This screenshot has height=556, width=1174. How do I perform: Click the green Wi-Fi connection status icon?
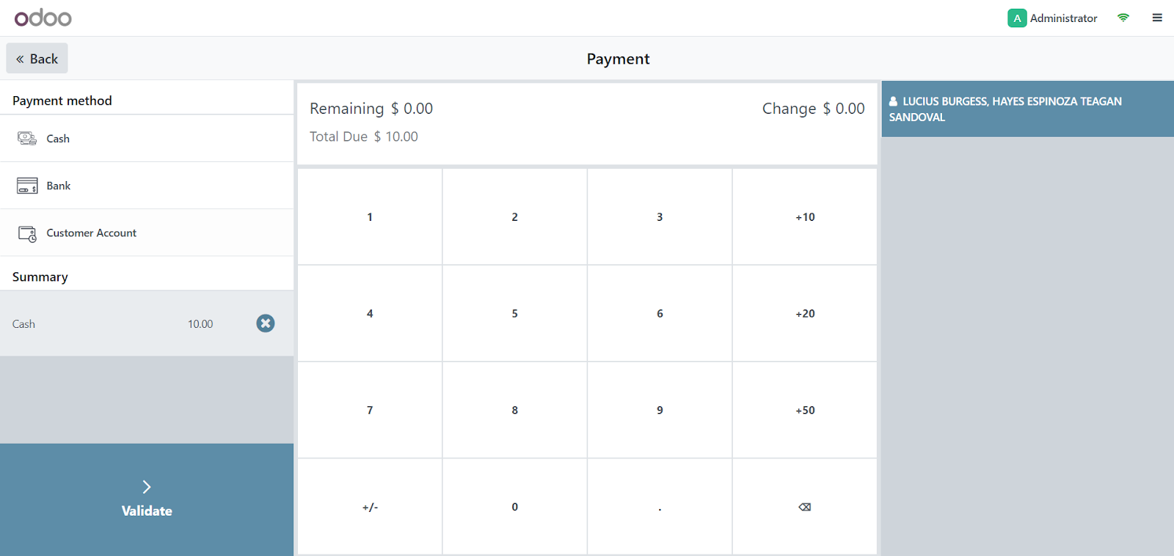[1123, 18]
